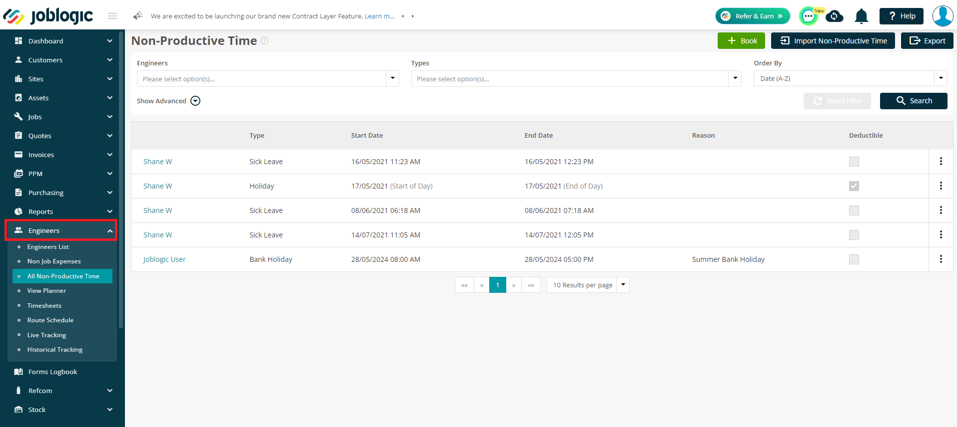957x427 pixels.
Task: Open Live Tracking submenu item
Action: click(x=46, y=335)
